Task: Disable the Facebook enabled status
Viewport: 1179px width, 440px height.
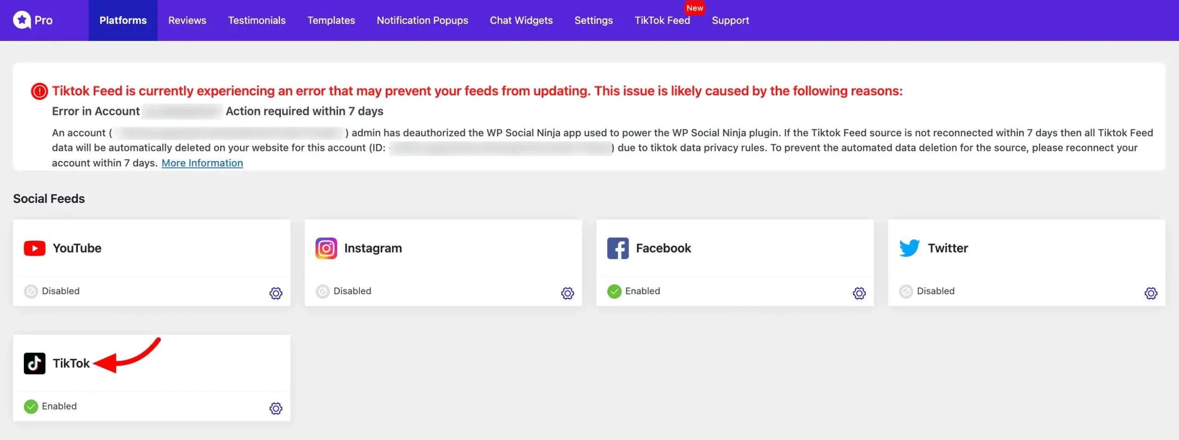Action: click(613, 291)
